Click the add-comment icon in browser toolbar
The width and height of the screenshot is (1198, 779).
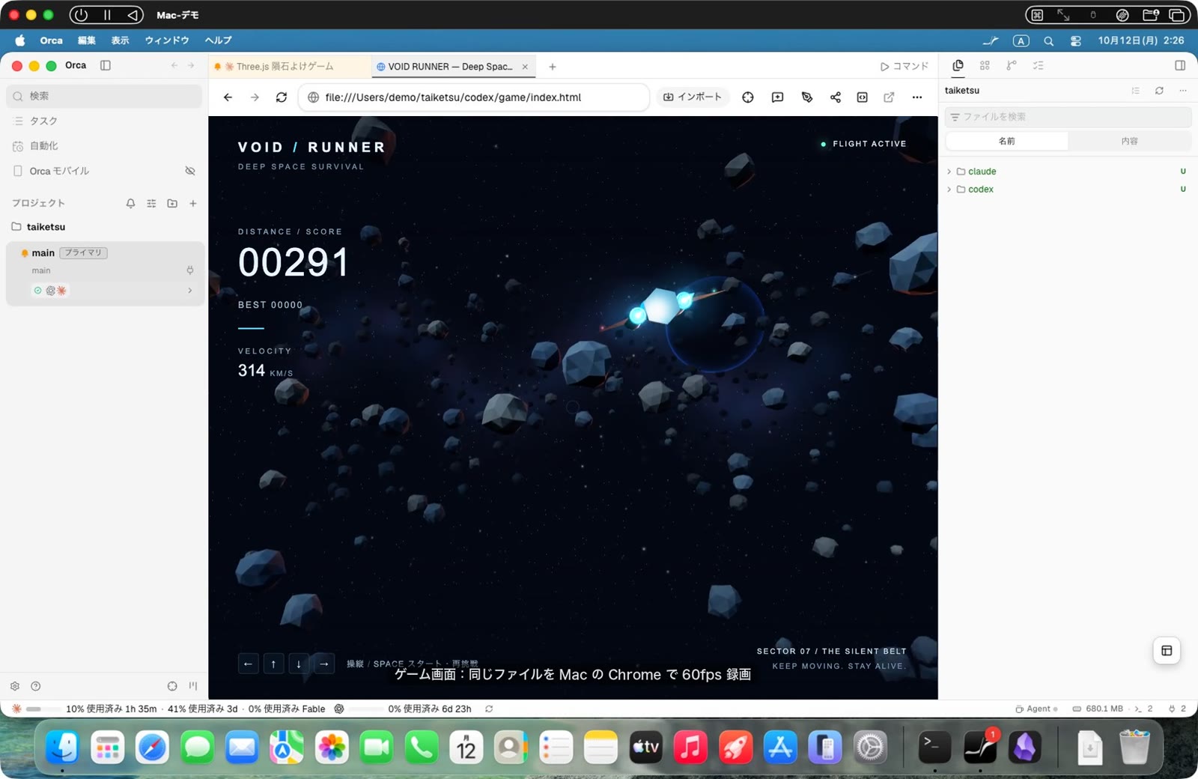click(x=778, y=97)
